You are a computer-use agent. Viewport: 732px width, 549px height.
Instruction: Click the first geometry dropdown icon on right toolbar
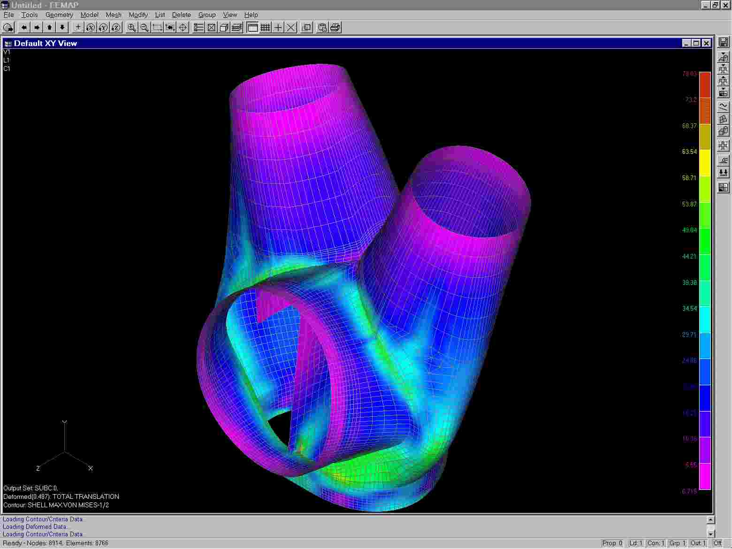pyautogui.click(x=723, y=58)
